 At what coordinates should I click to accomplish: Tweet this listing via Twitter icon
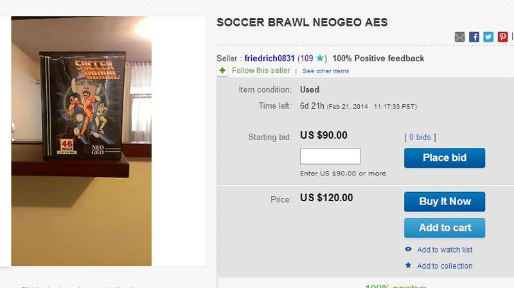click(x=488, y=37)
